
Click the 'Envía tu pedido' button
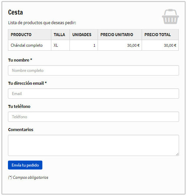[x=25, y=165]
